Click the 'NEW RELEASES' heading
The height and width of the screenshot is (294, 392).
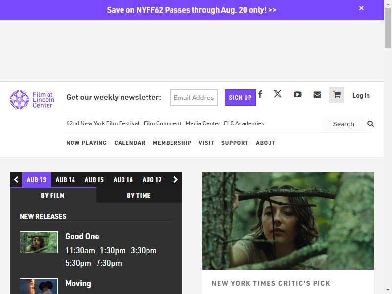pos(43,216)
